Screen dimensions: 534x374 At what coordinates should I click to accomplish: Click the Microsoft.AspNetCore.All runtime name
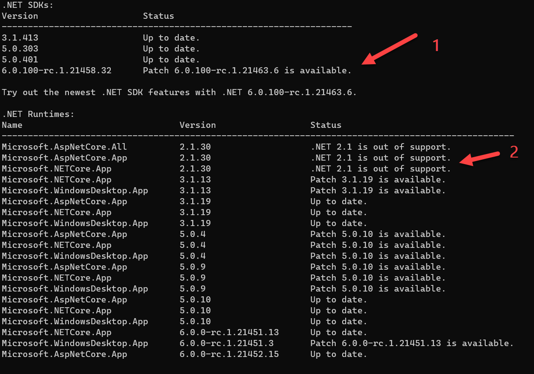click(65, 147)
